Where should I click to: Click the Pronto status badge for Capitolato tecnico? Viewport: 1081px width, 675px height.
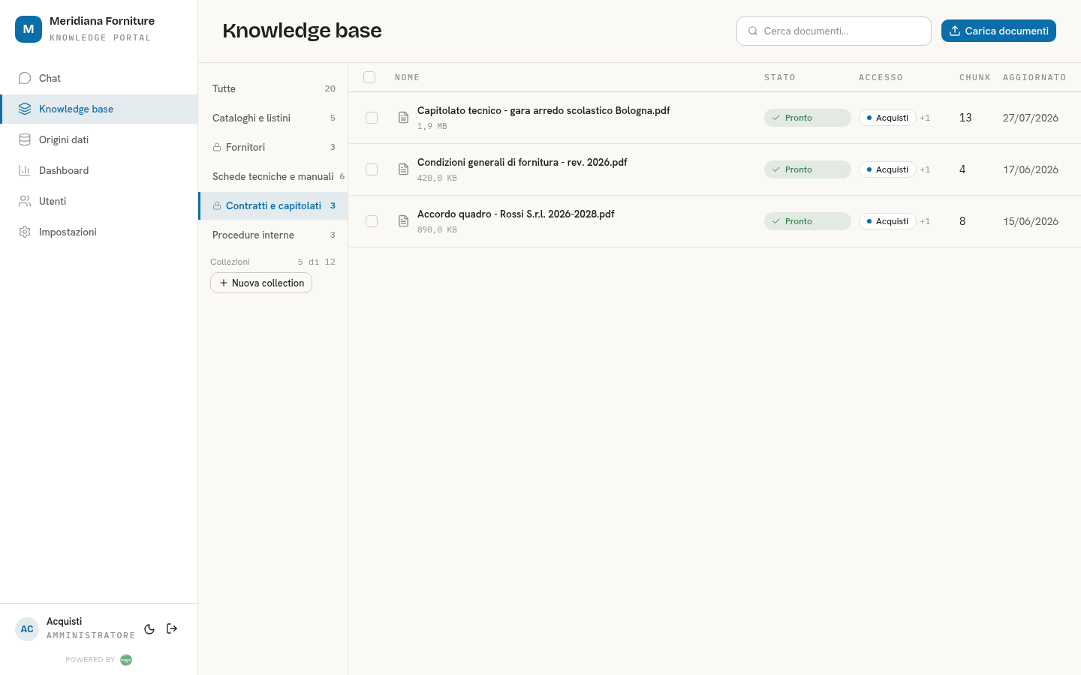tap(808, 118)
